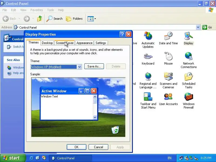Click the Up folder toolbar icon
This screenshot has height=162, width=216.
pos(40,19)
